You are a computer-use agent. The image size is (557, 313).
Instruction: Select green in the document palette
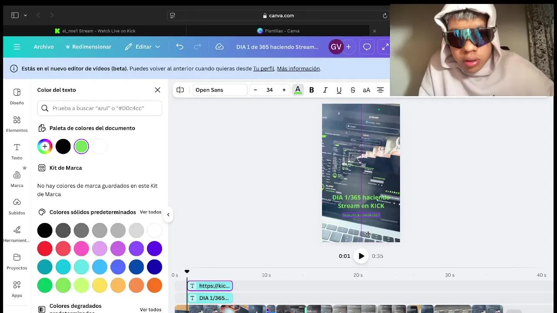coord(81,147)
